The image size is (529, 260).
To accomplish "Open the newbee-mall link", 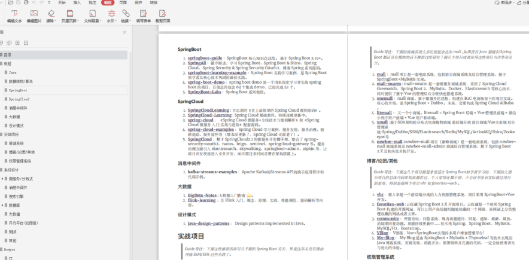I will (x=390, y=142).
